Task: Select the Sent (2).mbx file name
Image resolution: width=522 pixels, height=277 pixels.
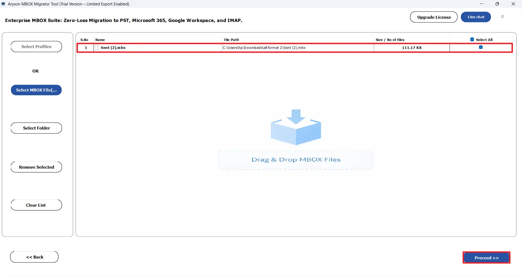Action: pyautogui.click(x=113, y=48)
